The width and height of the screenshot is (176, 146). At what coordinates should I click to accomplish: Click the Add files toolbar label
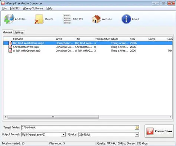tap(20, 19)
